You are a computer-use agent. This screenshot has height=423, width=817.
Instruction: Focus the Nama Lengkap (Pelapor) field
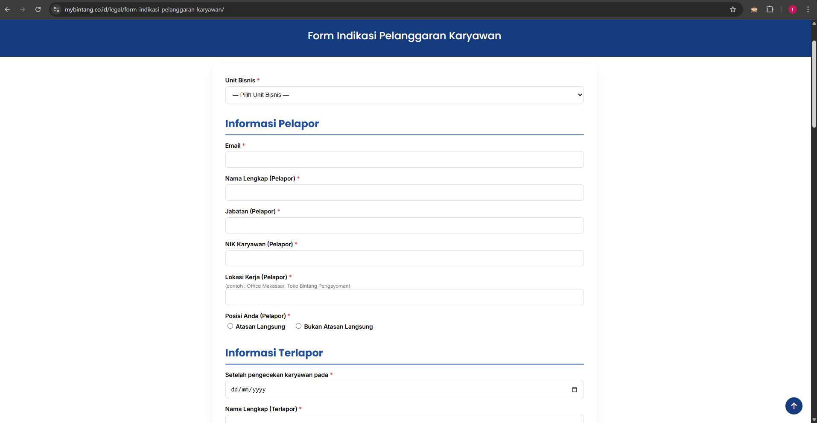pyautogui.click(x=404, y=193)
